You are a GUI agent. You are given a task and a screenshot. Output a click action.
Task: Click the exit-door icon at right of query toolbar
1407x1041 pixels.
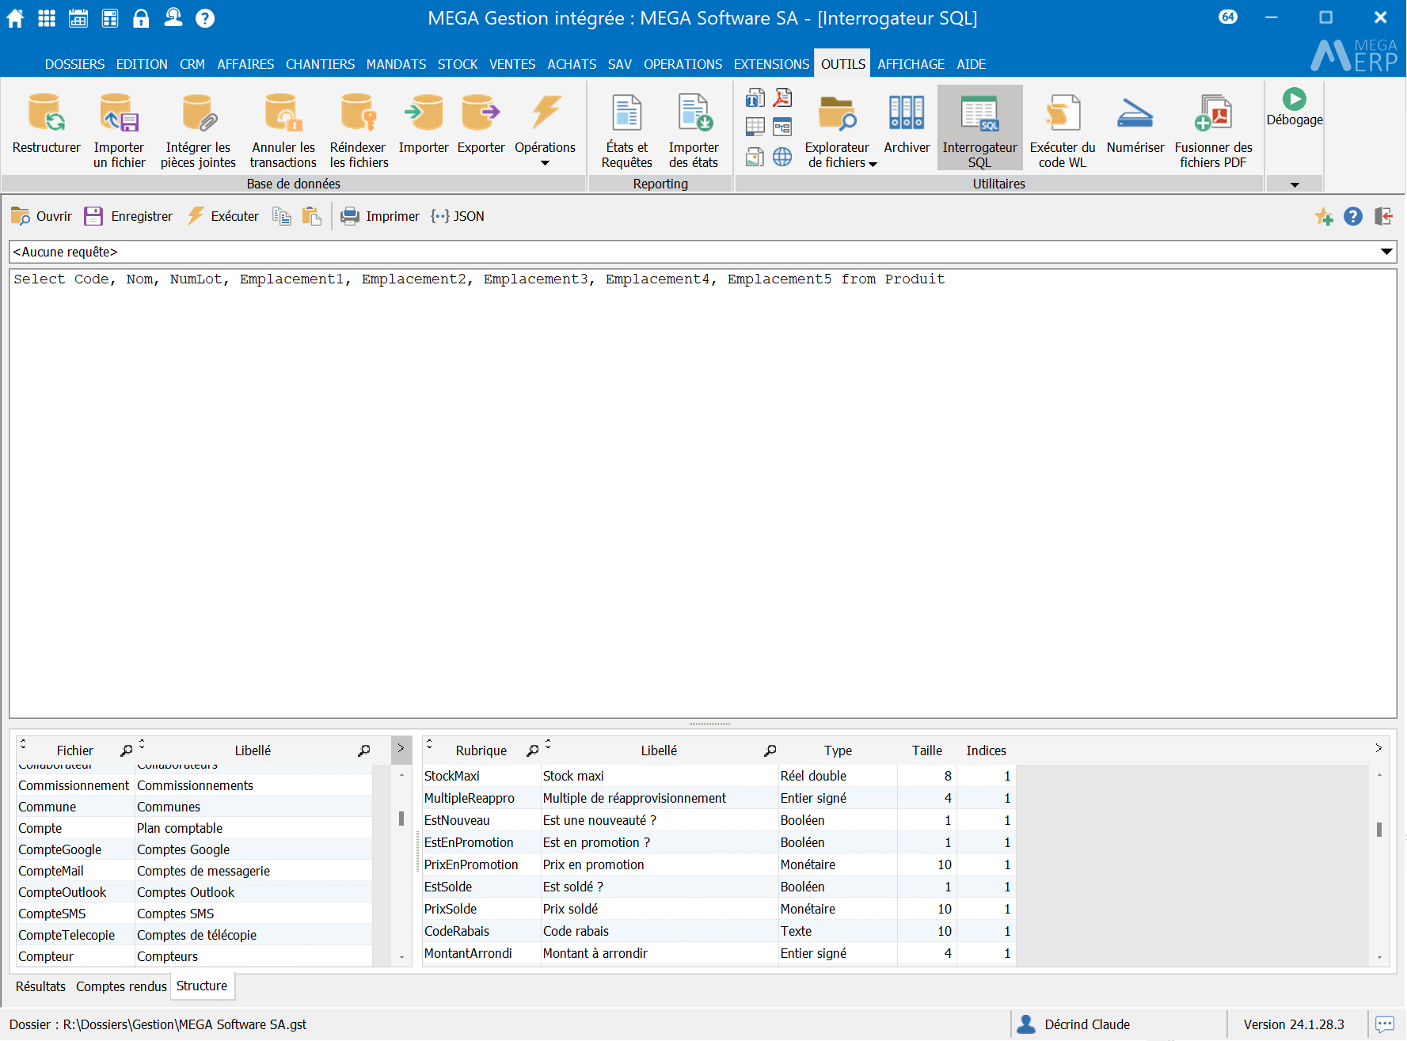coord(1383,216)
